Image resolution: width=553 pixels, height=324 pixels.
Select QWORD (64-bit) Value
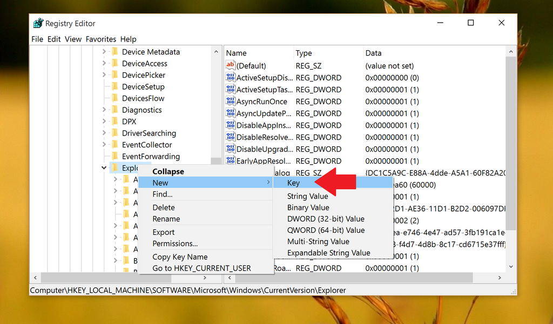point(333,230)
